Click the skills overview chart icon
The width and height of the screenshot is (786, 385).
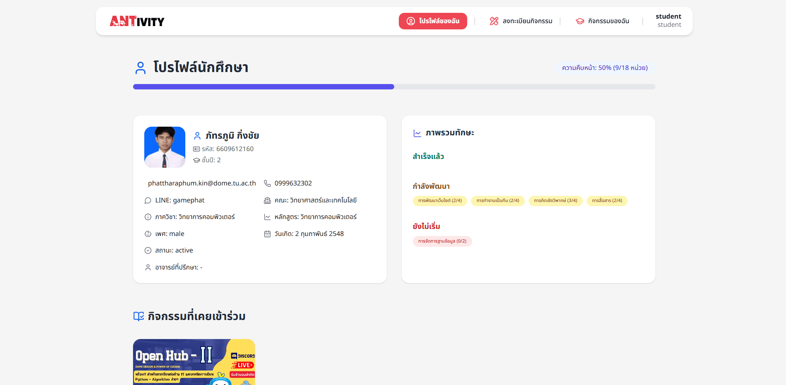pos(417,133)
